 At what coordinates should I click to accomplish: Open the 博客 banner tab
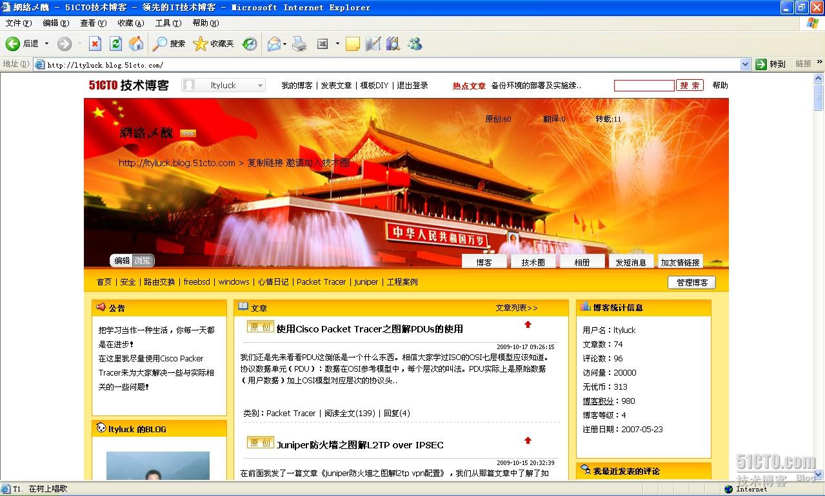click(x=484, y=262)
